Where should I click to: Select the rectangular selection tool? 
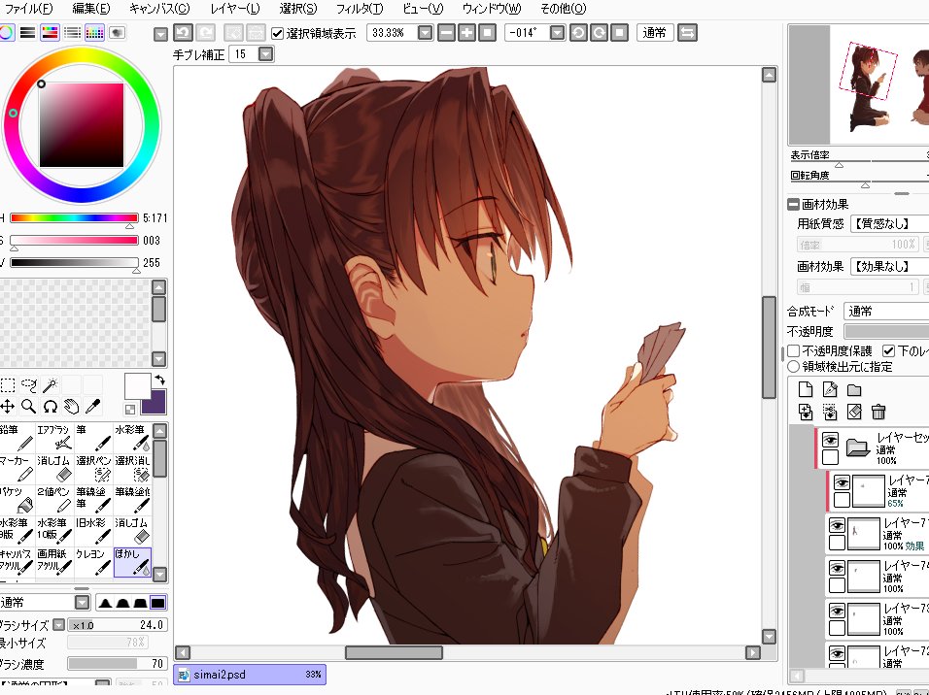tap(7, 385)
